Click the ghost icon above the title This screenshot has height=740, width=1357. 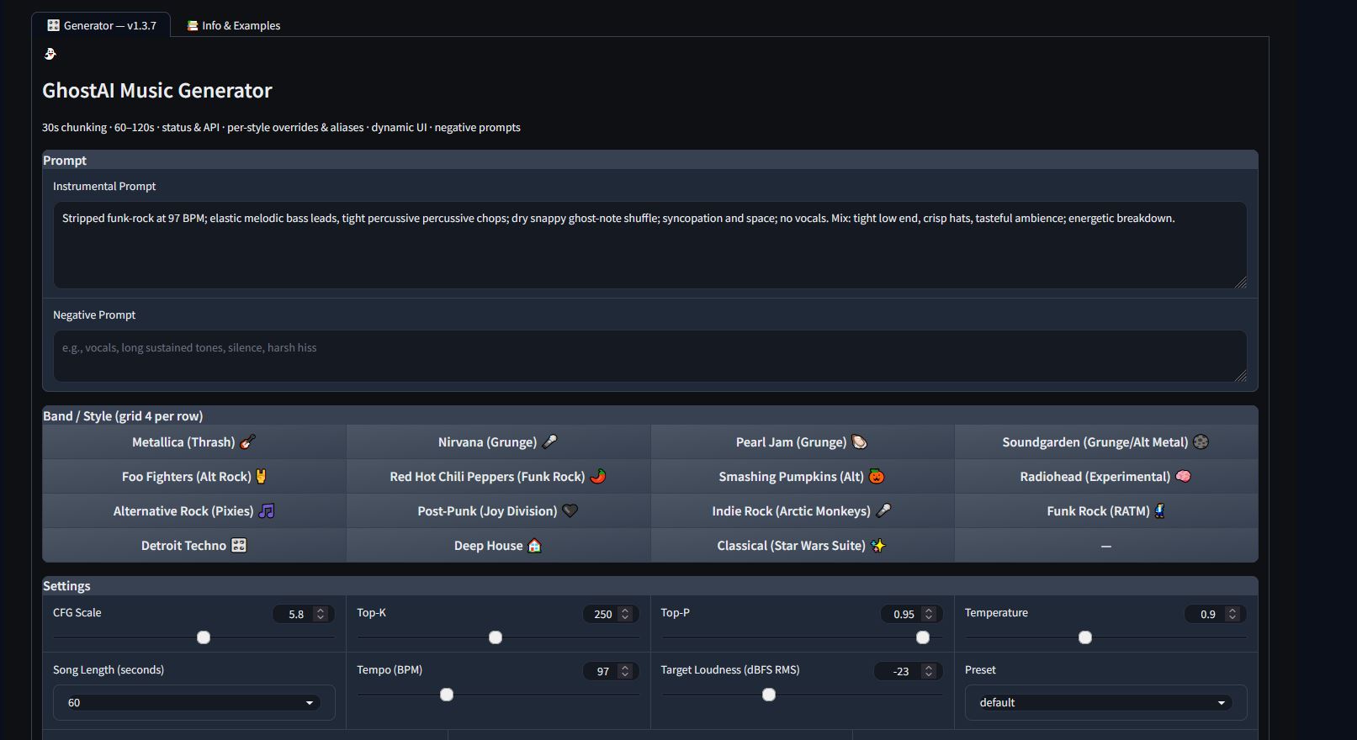click(50, 55)
